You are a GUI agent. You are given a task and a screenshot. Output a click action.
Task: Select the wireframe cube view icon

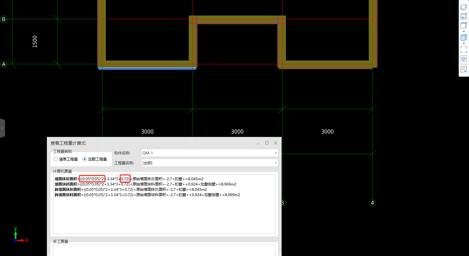pyautogui.click(x=464, y=26)
